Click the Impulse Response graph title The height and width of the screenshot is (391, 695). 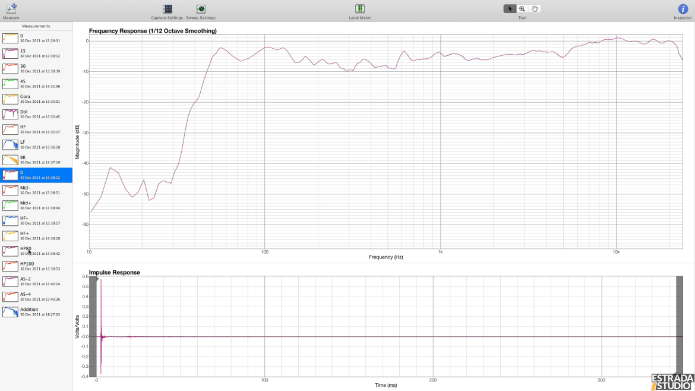(115, 273)
